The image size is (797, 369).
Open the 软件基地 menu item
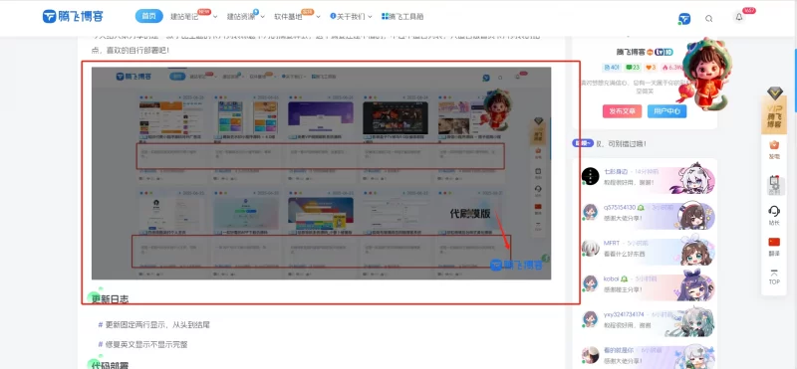tap(288, 17)
